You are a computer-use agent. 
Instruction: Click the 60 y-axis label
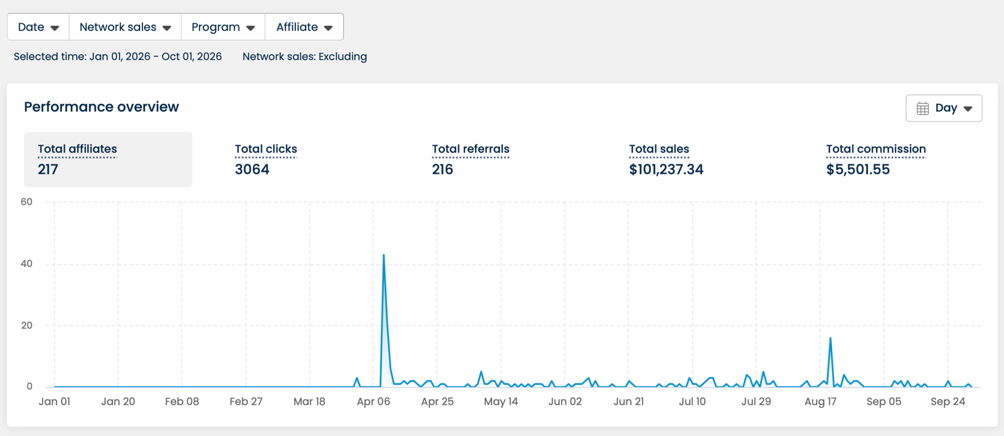(x=26, y=202)
